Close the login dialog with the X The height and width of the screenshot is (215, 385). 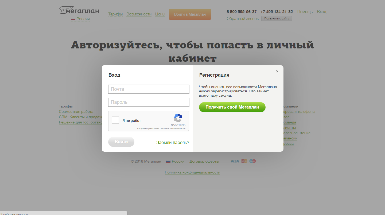click(277, 72)
